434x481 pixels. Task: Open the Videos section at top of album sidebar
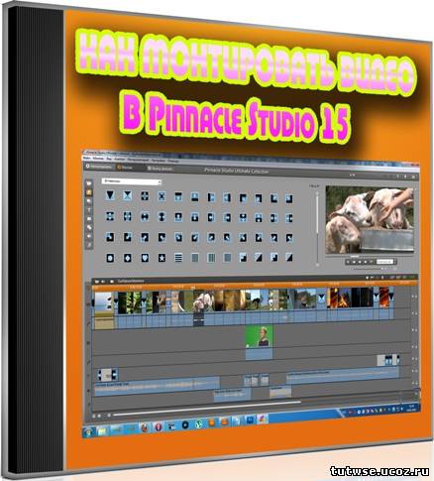(x=89, y=182)
